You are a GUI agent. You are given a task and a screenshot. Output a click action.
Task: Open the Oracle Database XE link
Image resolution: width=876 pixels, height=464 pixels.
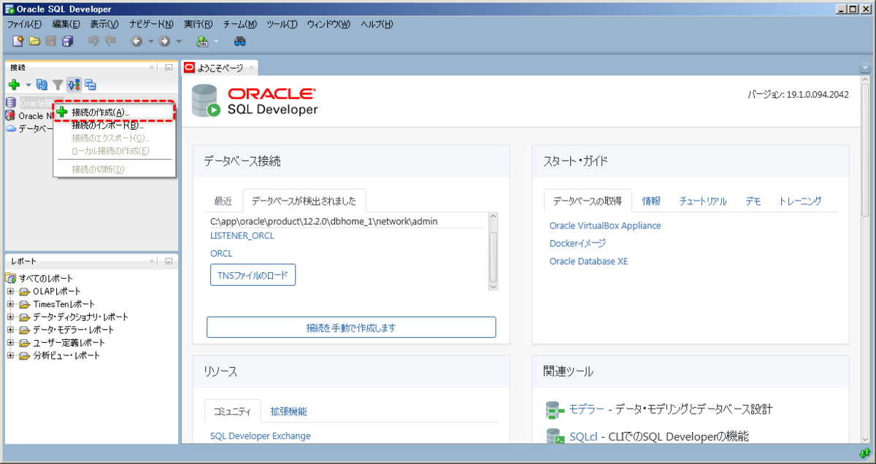(x=588, y=260)
